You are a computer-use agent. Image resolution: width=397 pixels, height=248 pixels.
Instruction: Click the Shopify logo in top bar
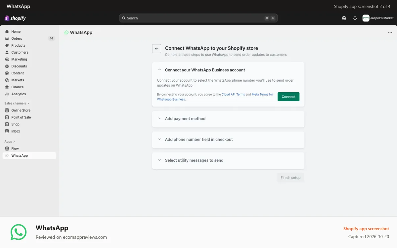point(15,18)
